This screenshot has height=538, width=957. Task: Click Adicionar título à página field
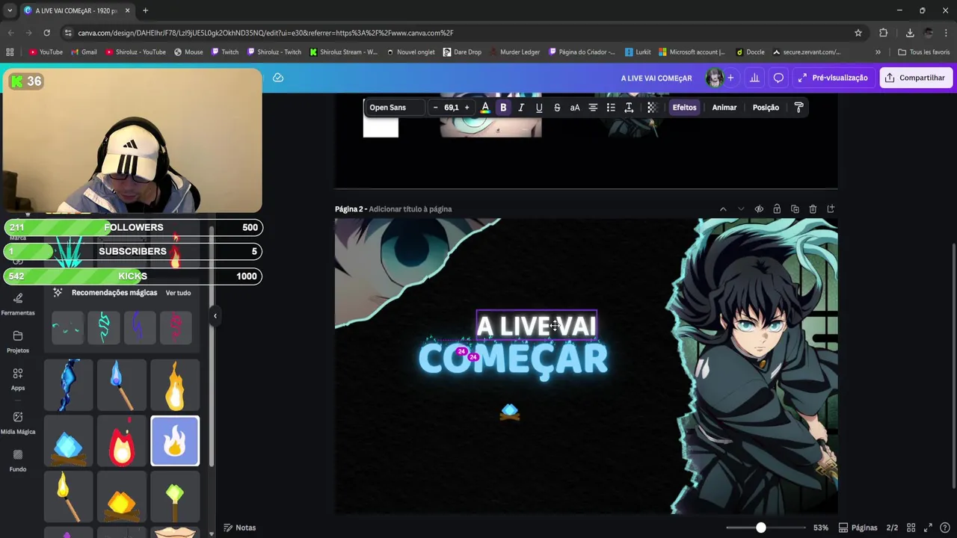[410, 209]
